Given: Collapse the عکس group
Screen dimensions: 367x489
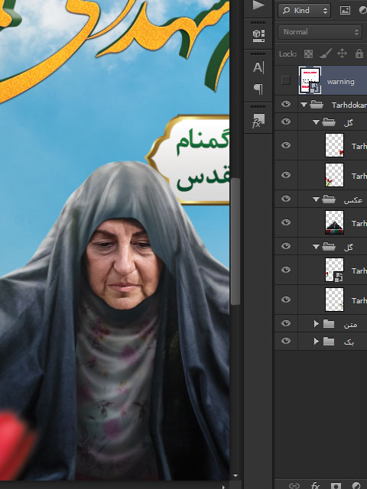Looking at the screenshot, I should (316, 199).
